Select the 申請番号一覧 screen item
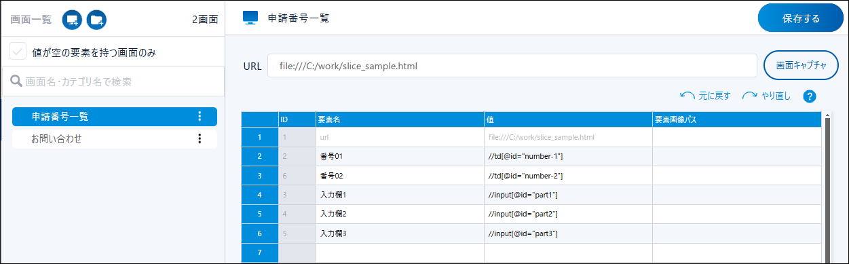This screenshot has height=264, width=849. click(x=115, y=117)
